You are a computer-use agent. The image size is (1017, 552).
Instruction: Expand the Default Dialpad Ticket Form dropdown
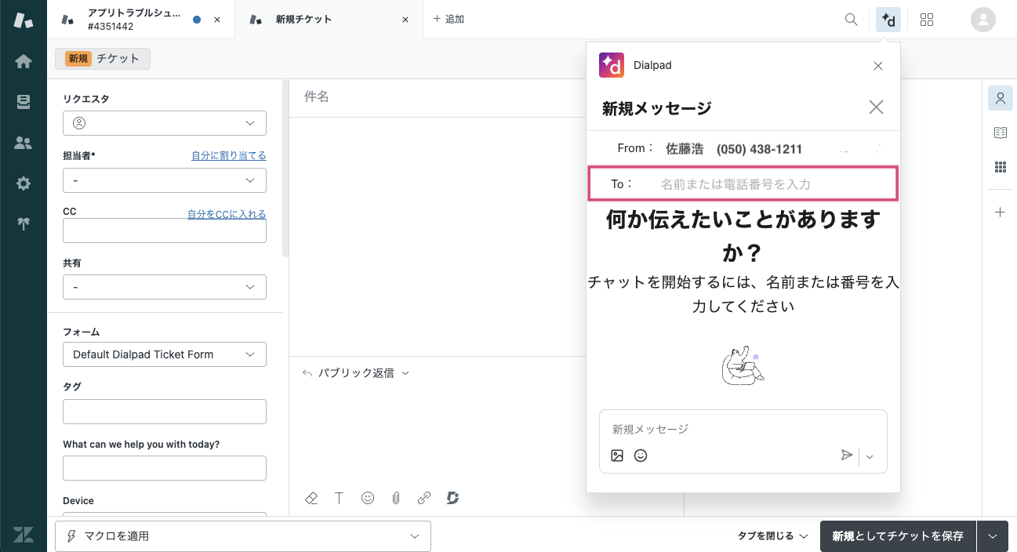click(165, 354)
